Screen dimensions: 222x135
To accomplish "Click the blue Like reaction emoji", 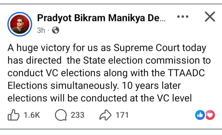I will [x=200, y=115].
